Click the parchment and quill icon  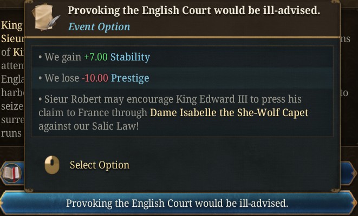click(45, 17)
